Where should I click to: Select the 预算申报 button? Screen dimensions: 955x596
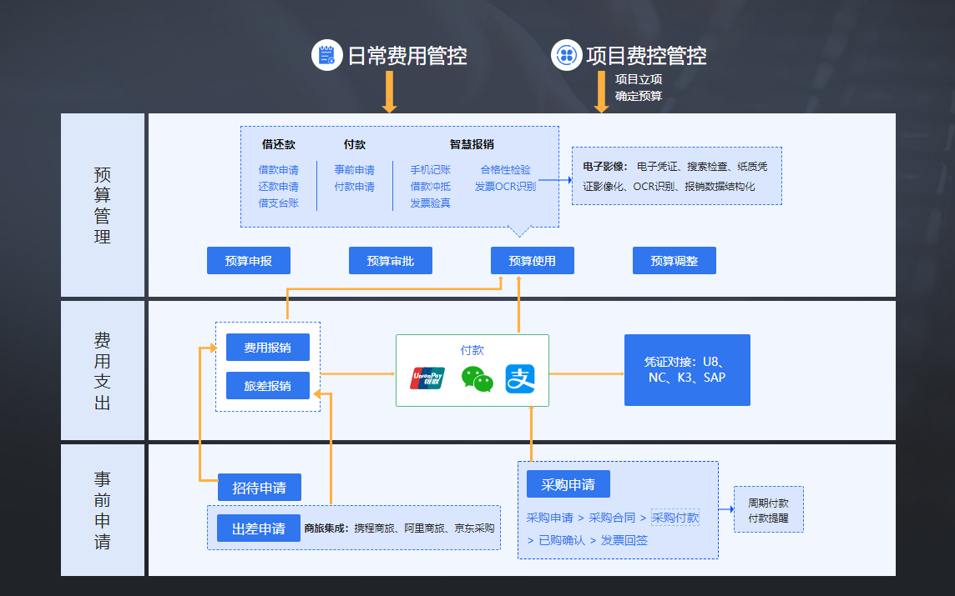(249, 261)
